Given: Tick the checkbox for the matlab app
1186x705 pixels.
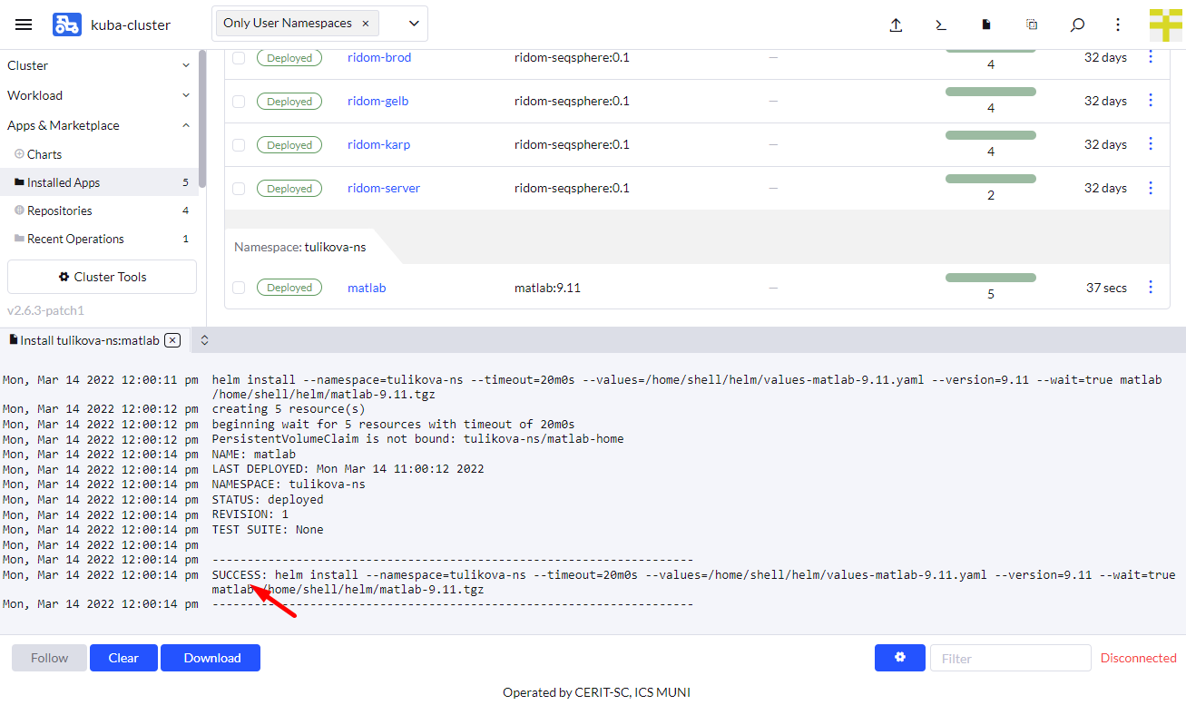Looking at the screenshot, I should [x=239, y=288].
